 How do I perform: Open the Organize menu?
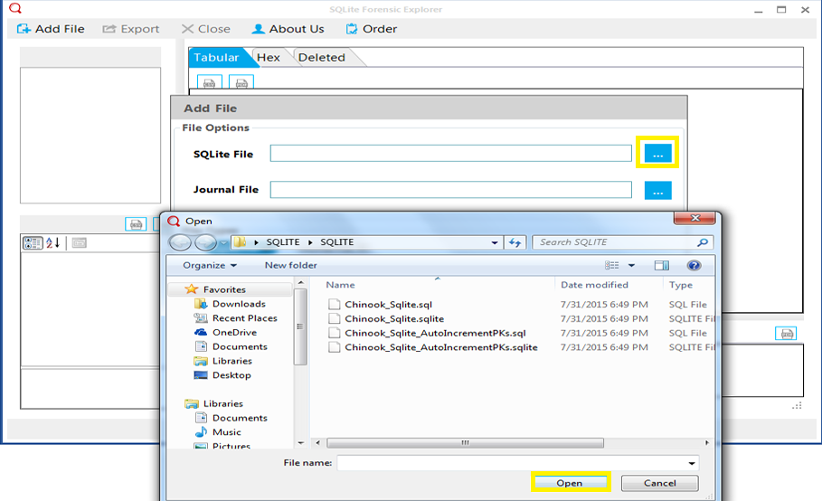click(209, 265)
